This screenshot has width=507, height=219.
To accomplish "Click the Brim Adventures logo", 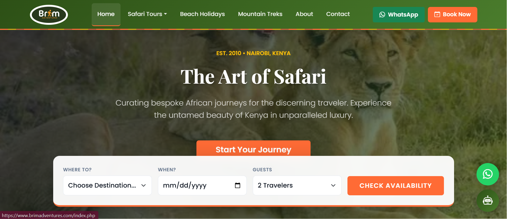I will 49,15.
